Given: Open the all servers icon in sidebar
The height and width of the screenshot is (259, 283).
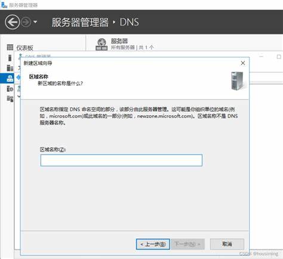Looking at the screenshot, I should pos(10,68).
